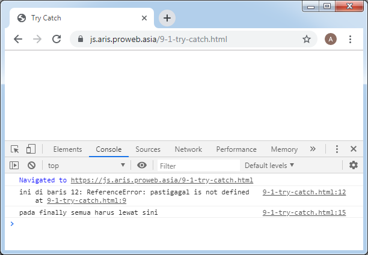The width and height of the screenshot is (368, 255).
Task: Show the console sidebar
Action: pos(14,166)
